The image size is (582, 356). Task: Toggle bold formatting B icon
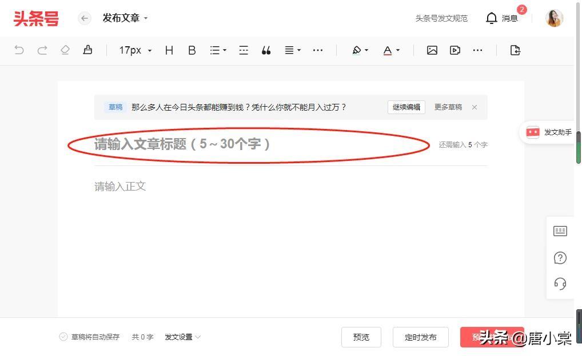click(192, 50)
